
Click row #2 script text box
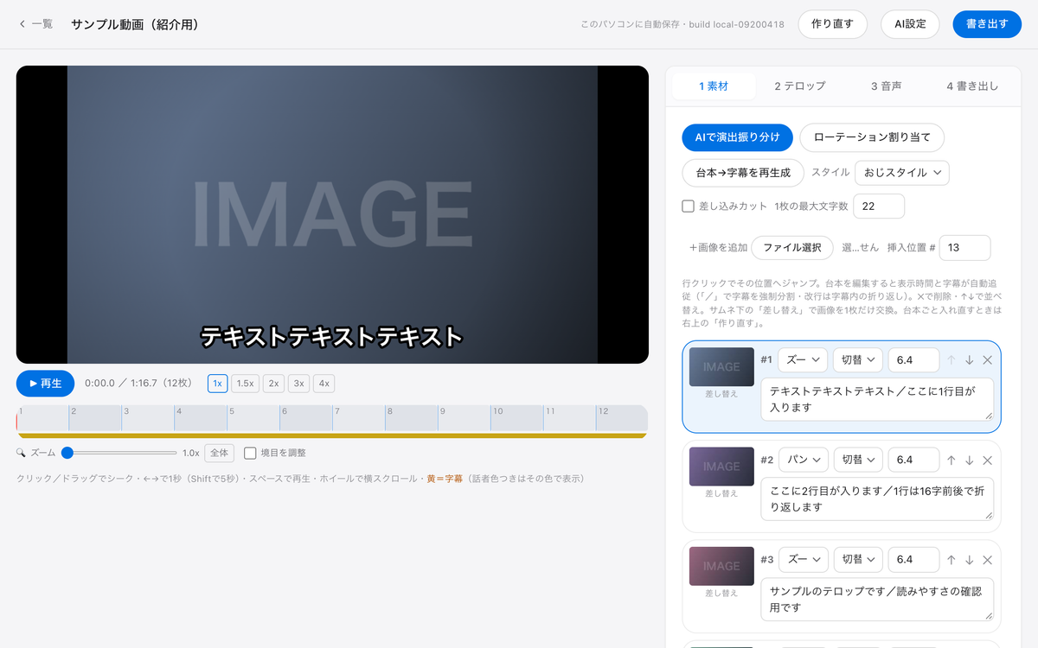tap(877, 499)
